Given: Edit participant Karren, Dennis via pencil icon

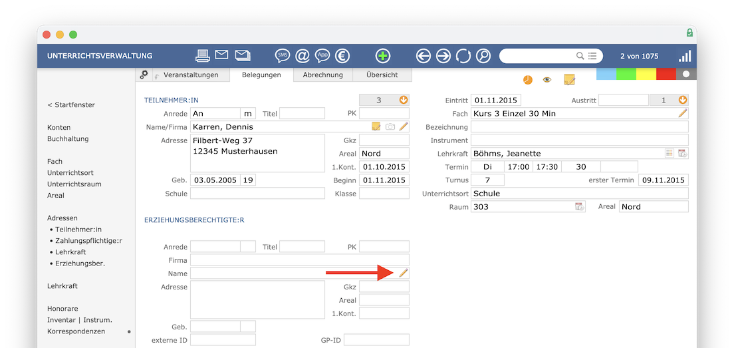Looking at the screenshot, I should pyautogui.click(x=404, y=126).
